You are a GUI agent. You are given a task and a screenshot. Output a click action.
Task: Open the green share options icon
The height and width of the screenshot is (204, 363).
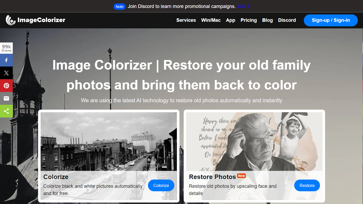(x=6, y=111)
